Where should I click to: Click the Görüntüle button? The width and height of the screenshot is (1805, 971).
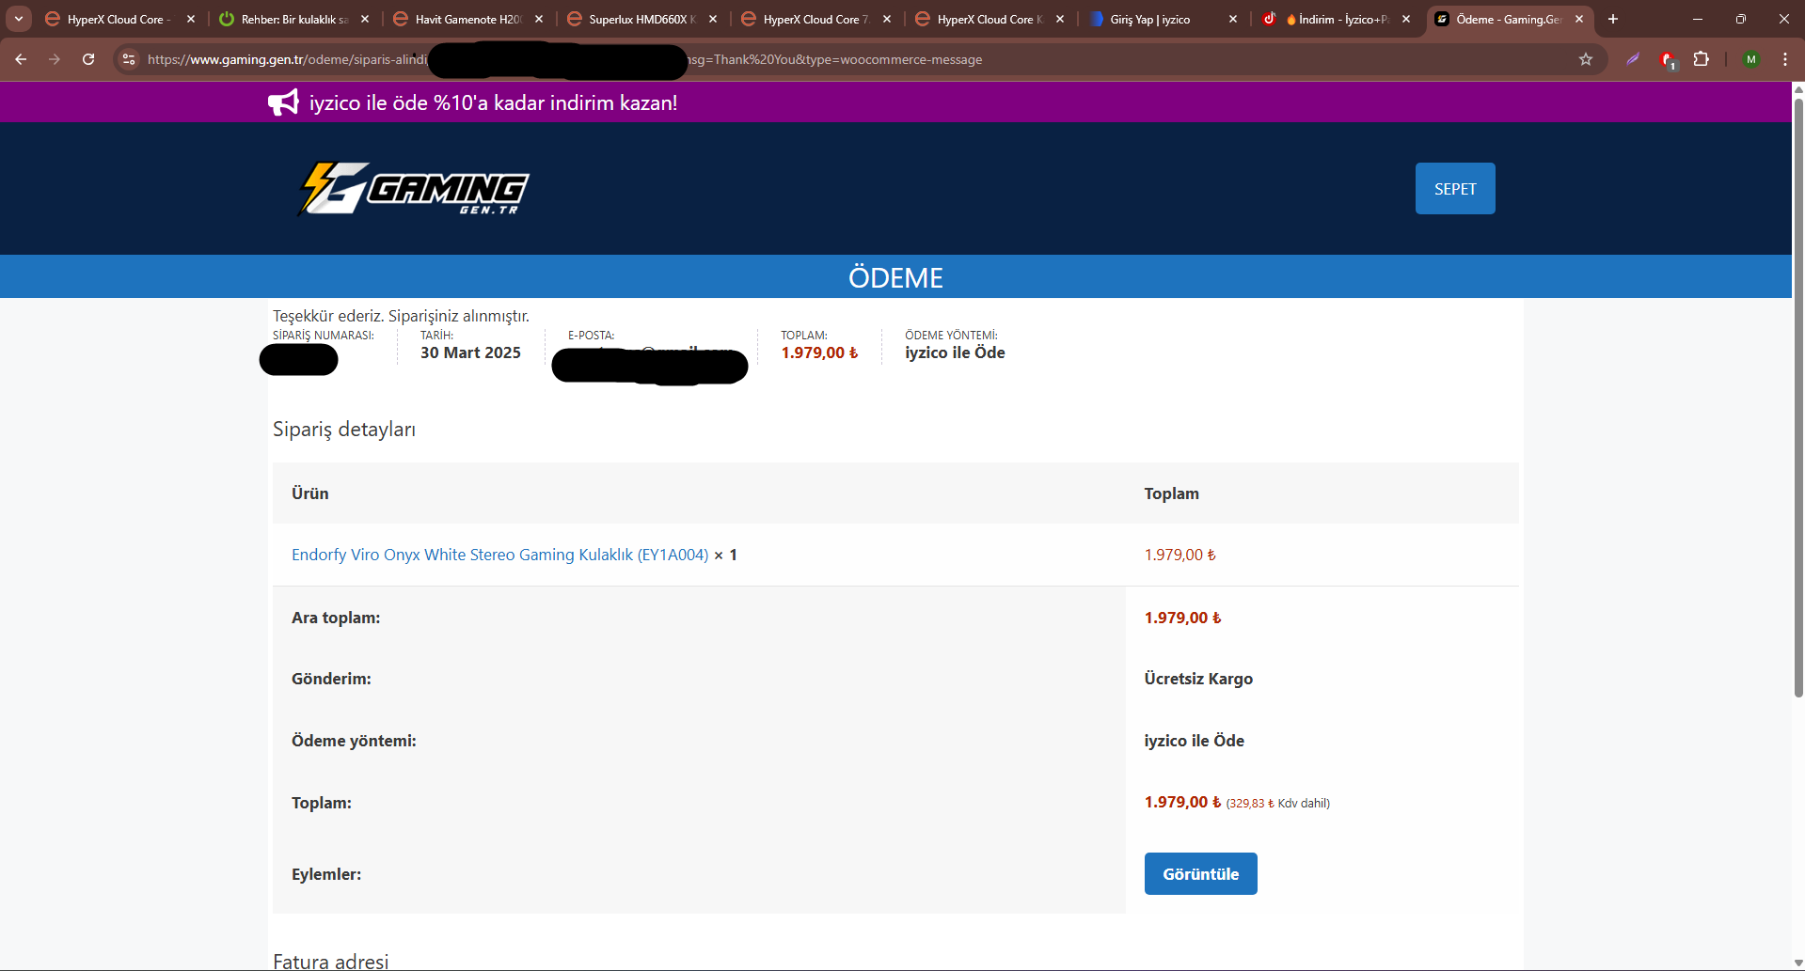tap(1200, 874)
